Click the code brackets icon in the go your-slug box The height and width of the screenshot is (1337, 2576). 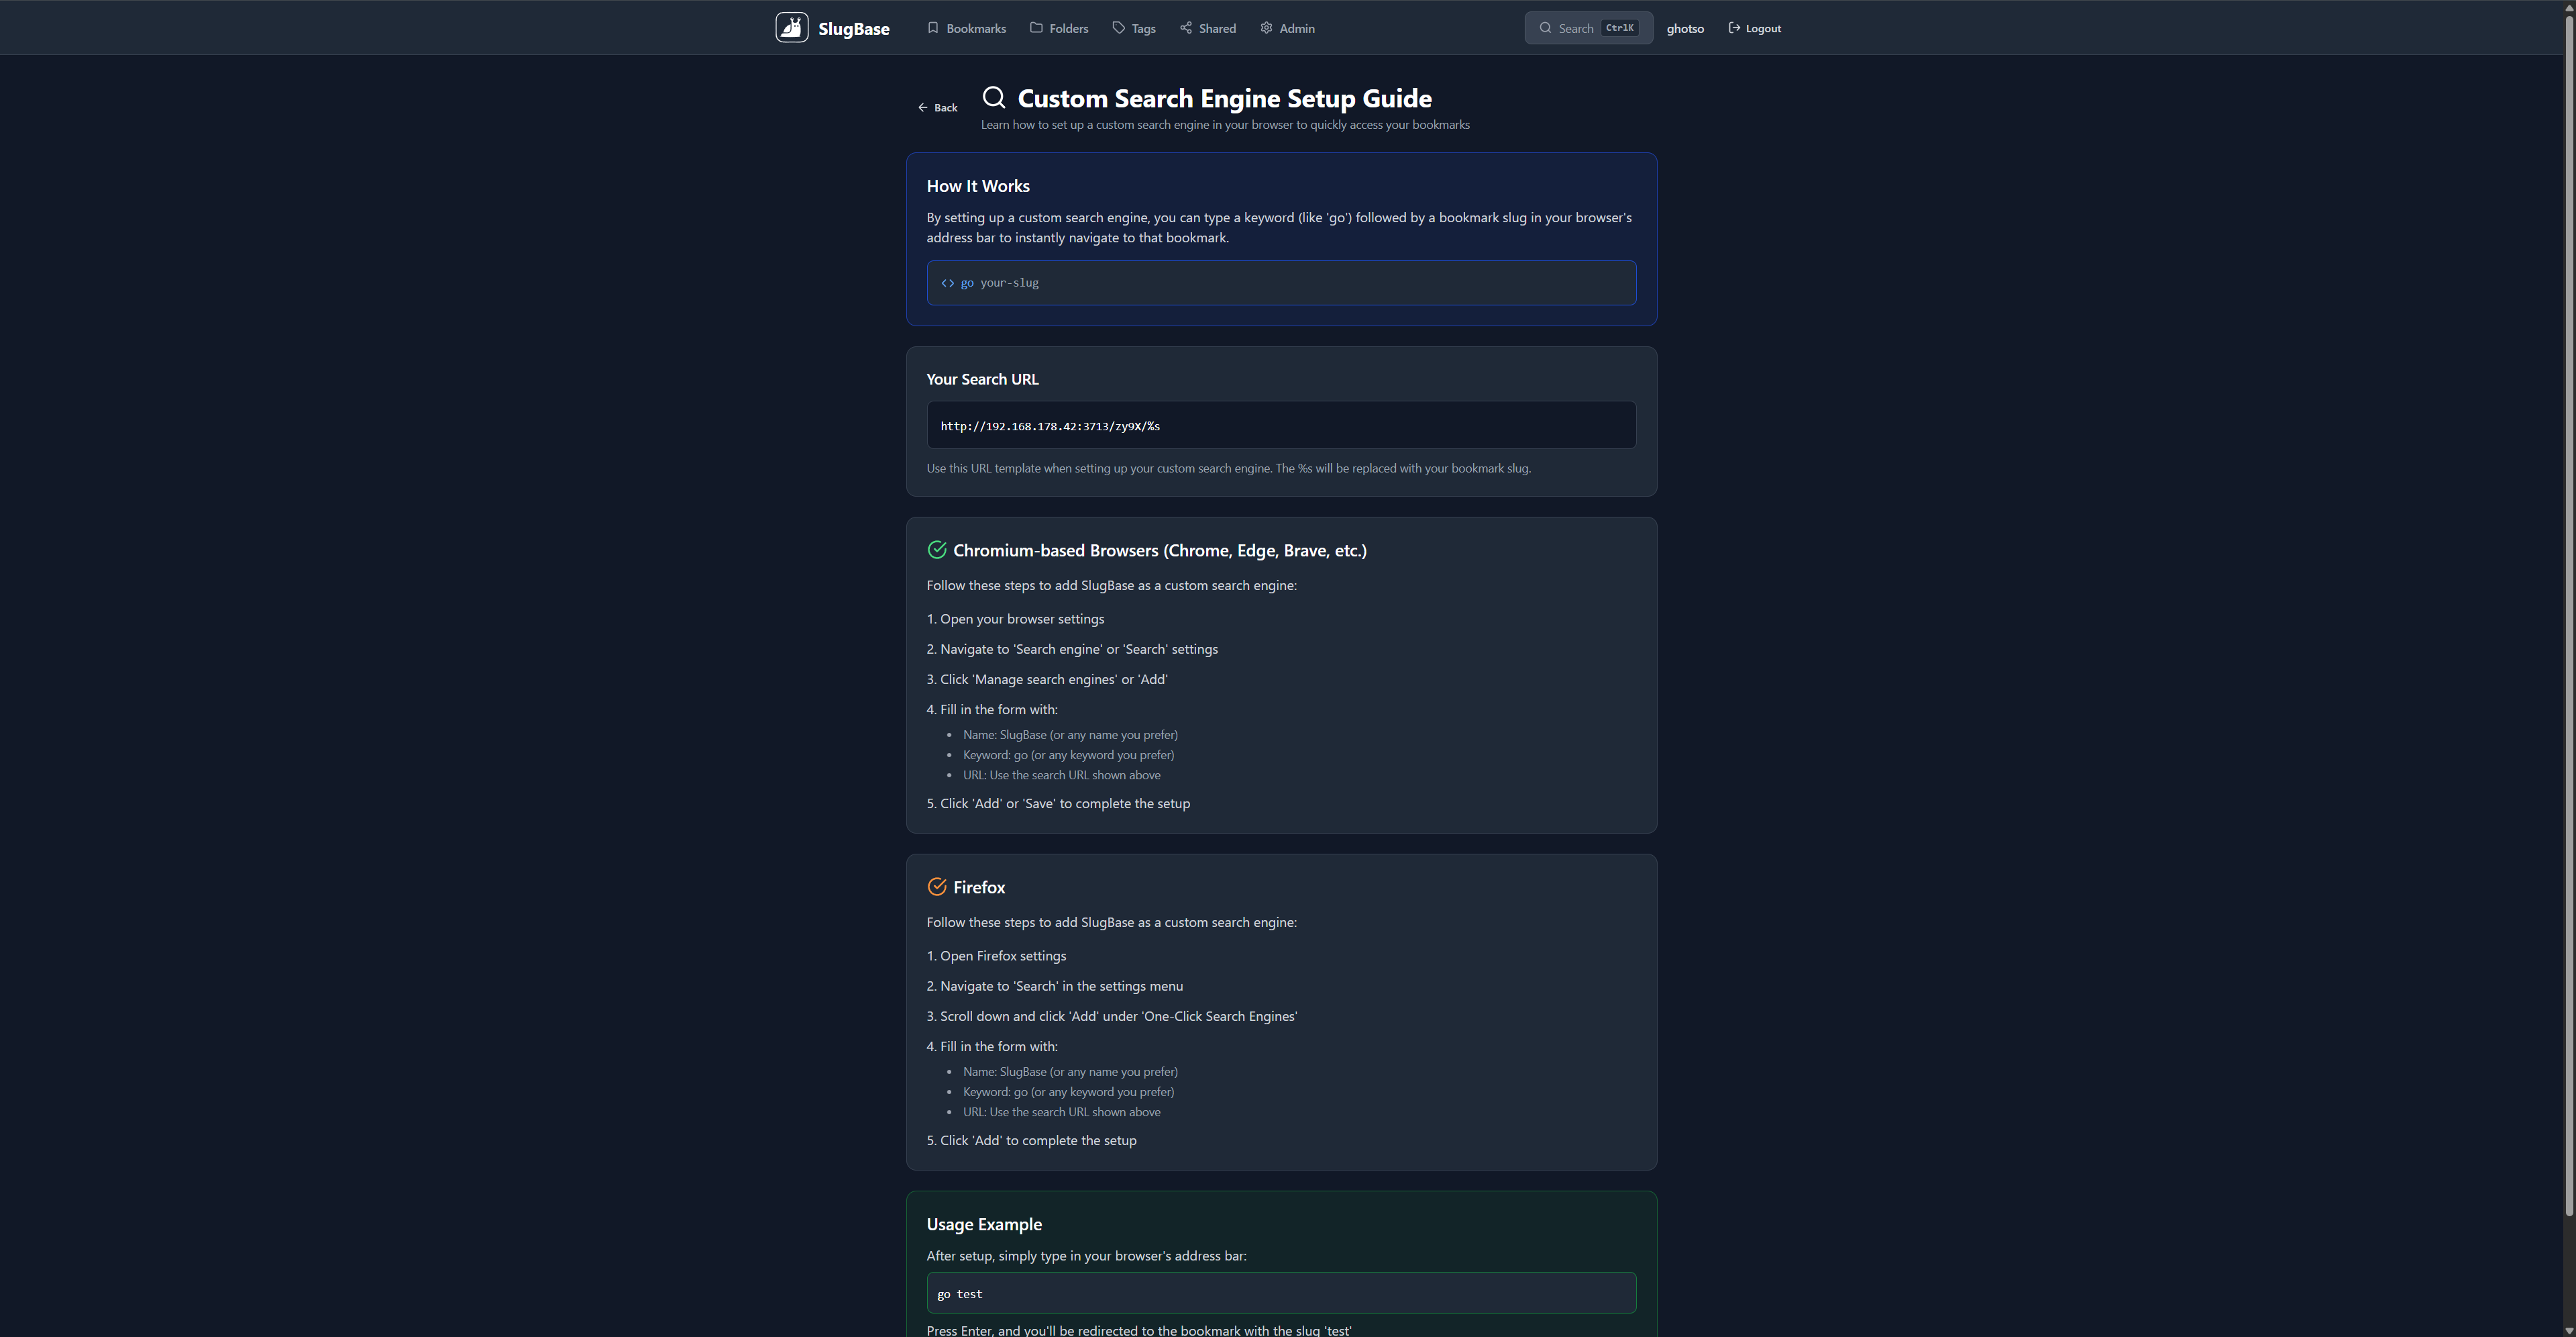point(947,283)
